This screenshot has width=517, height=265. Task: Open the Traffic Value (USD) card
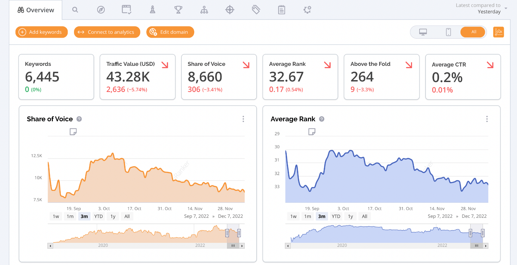point(137,77)
